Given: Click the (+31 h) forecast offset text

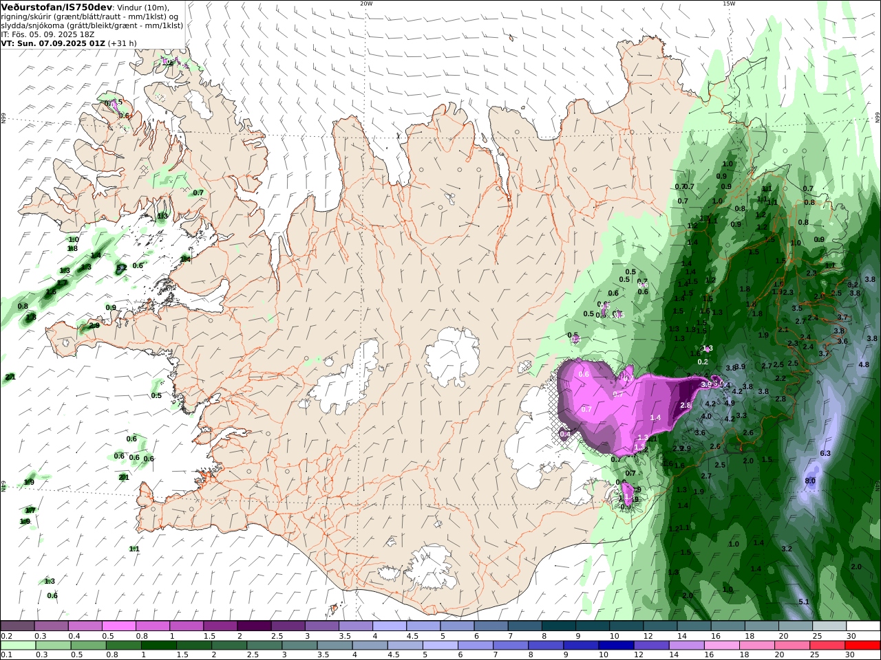Looking at the screenshot, I should click(122, 43).
